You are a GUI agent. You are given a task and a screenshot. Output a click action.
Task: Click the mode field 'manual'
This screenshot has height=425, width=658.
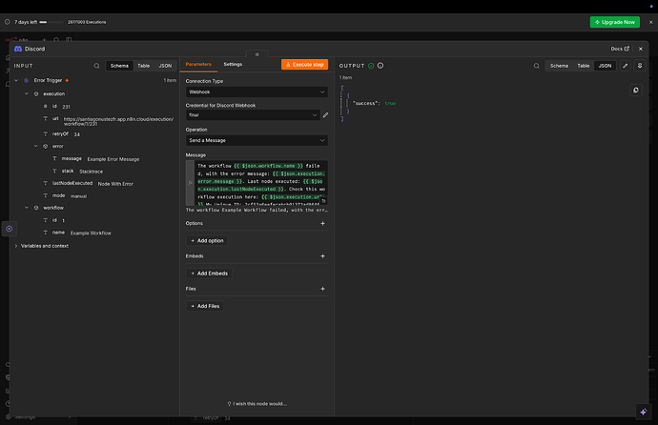[78, 196]
